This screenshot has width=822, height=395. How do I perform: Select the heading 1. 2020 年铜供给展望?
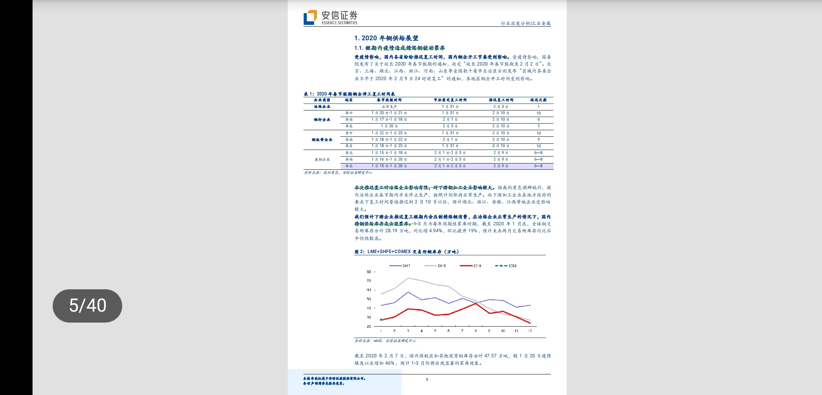click(386, 38)
